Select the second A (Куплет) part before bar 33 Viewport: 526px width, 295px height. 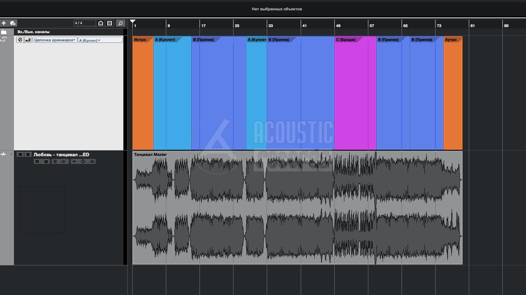point(256,93)
